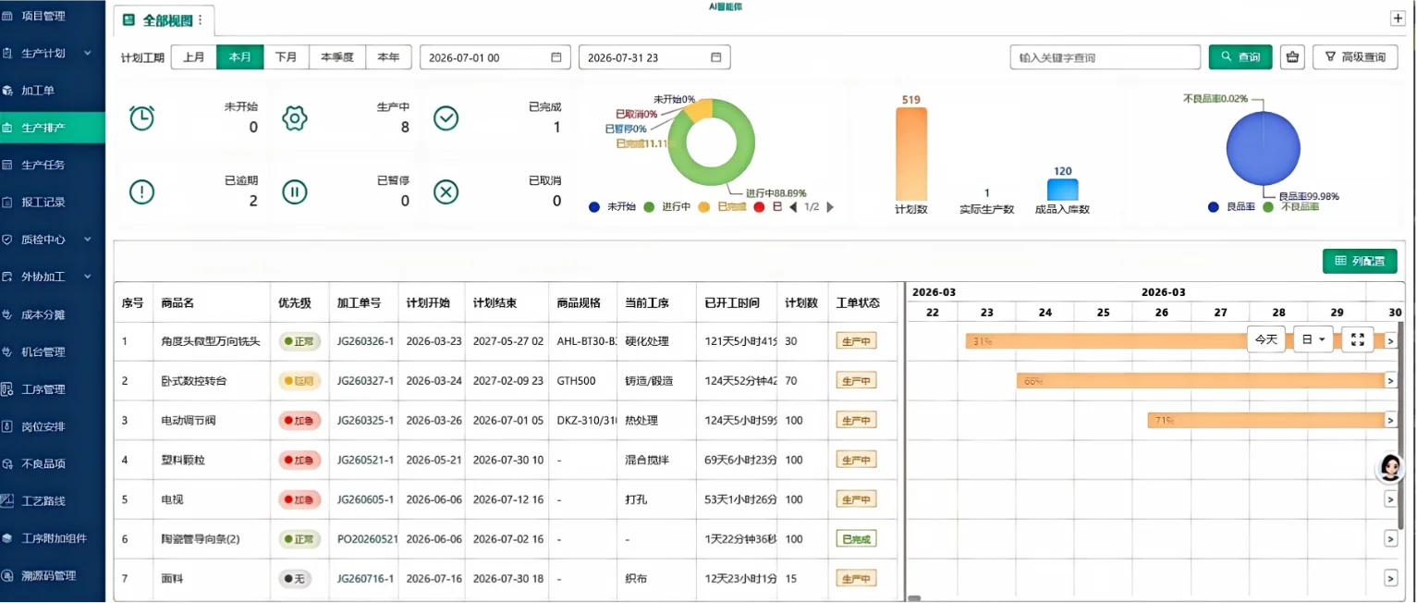Select the 本月 period filter
The image size is (1417, 603).
click(x=240, y=57)
